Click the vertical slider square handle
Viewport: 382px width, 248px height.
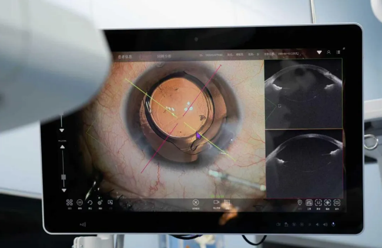point(63,177)
